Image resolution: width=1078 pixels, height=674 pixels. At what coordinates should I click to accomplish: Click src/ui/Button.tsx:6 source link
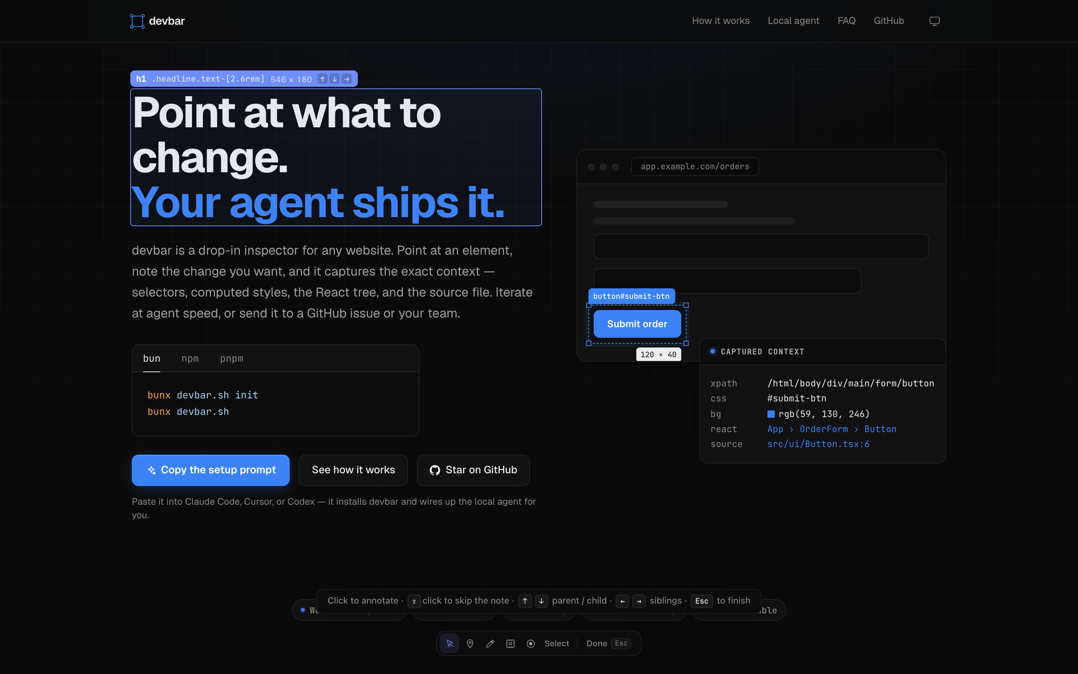pyautogui.click(x=818, y=444)
